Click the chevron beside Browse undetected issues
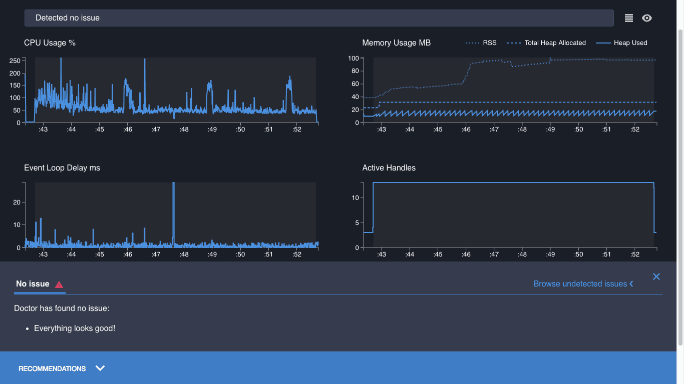684x384 pixels. [x=631, y=284]
